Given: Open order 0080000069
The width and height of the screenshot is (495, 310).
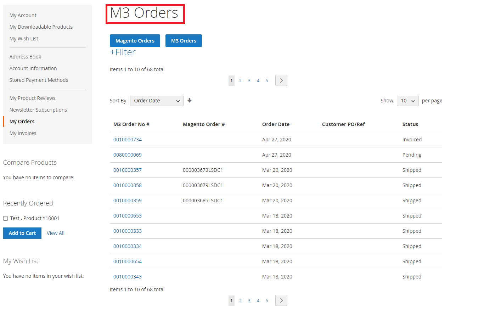Looking at the screenshot, I should (128, 155).
